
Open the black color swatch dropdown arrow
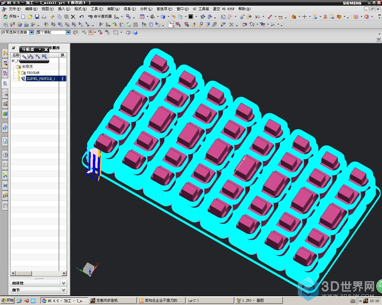tap(196, 17)
